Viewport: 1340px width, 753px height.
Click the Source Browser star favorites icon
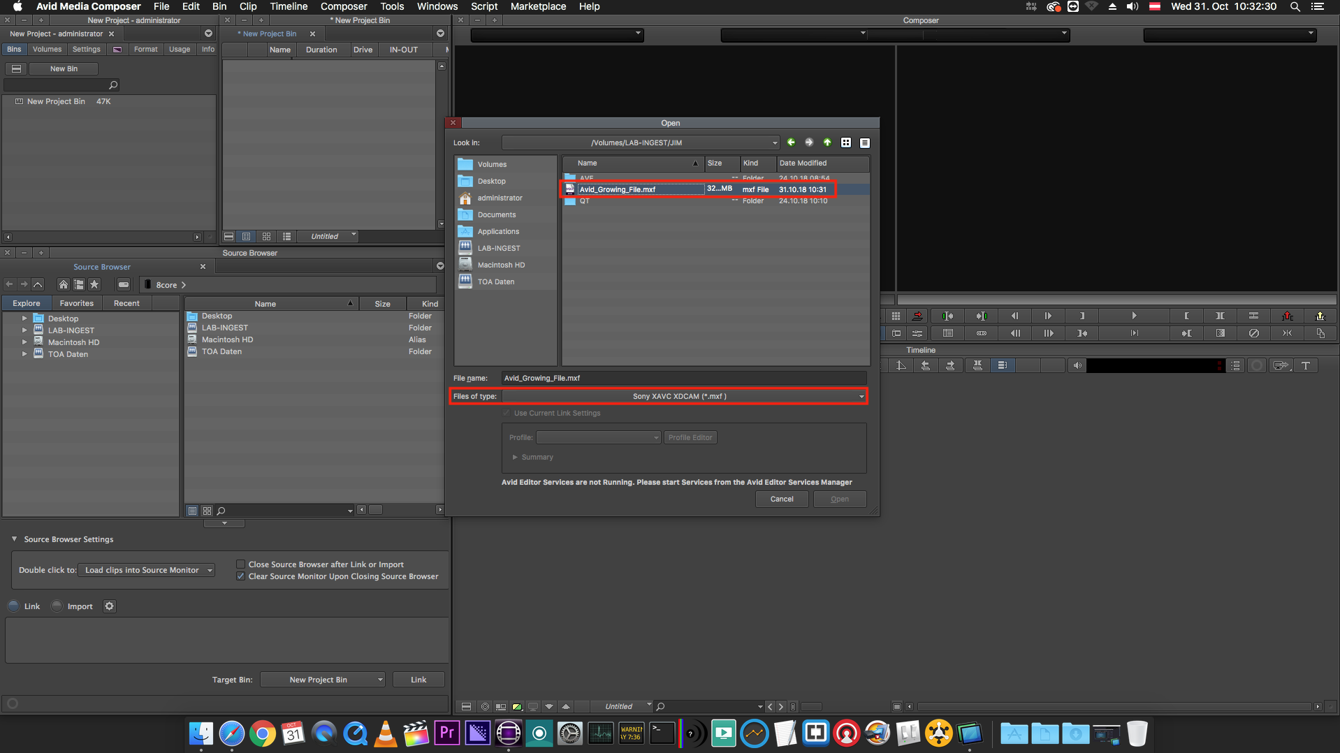[x=95, y=284]
